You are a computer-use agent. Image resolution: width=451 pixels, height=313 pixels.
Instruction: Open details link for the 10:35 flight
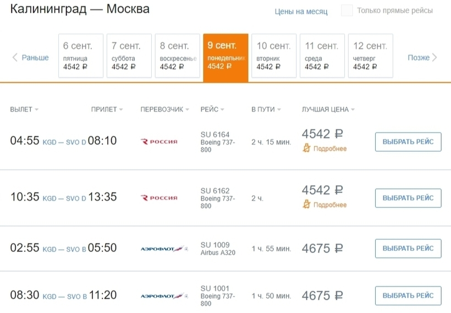pyautogui.click(x=330, y=205)
